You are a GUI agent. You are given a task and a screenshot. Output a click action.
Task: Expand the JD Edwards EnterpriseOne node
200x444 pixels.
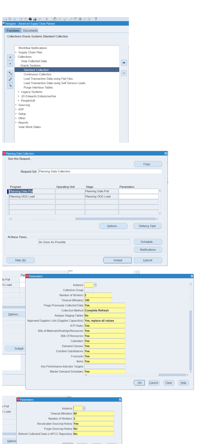tap(18, 96)
